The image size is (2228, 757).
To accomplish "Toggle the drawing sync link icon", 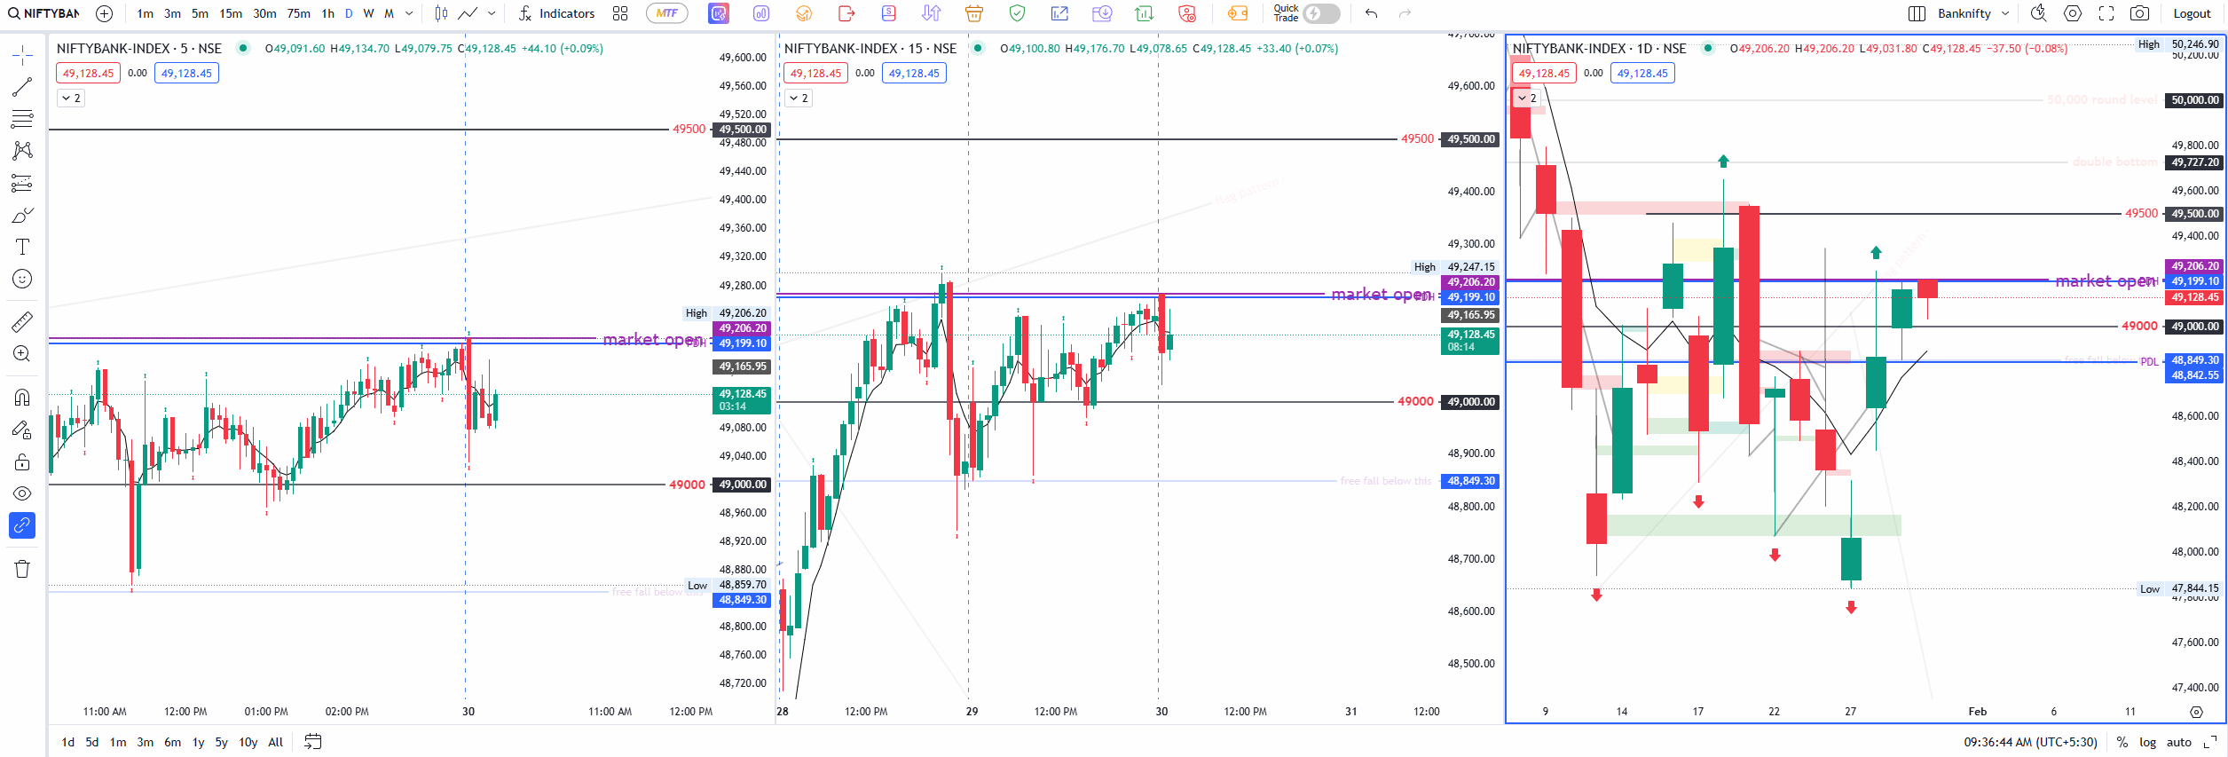I will click(22, 525).
